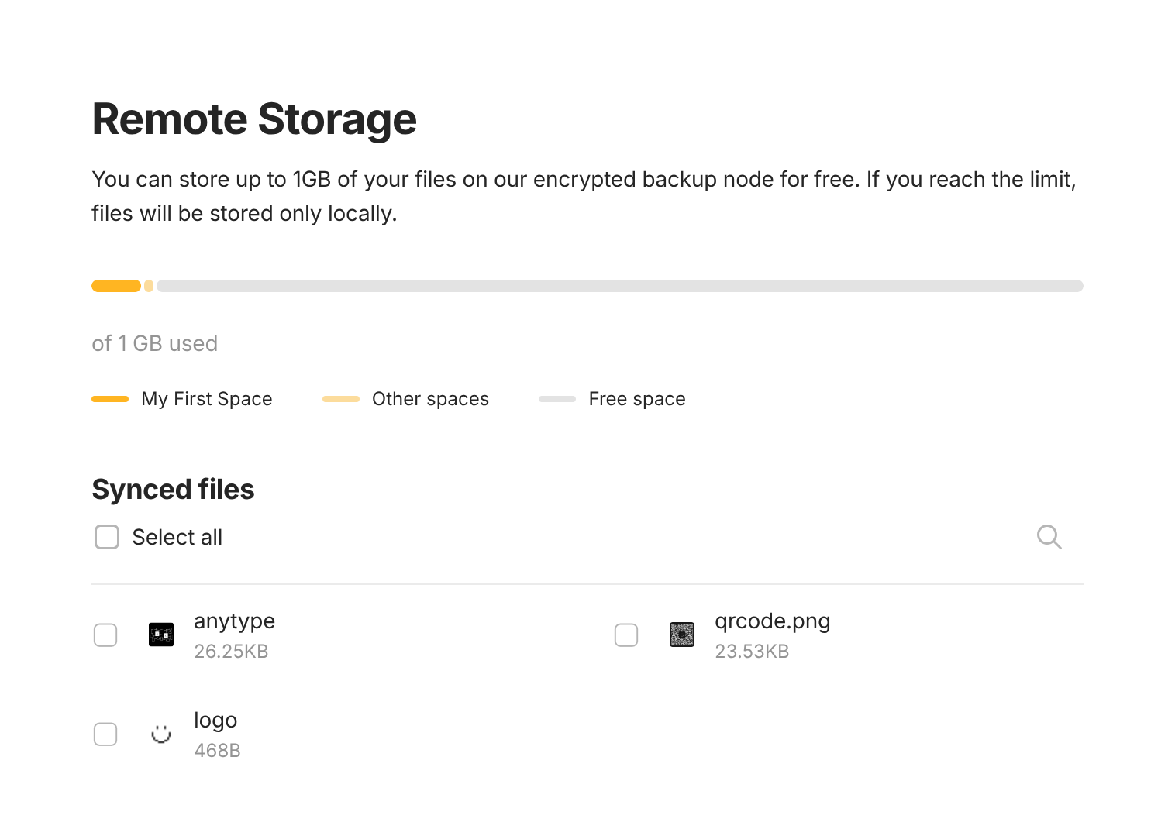Screen dimensions: 1175x836
Task: Click the logo file name
Action: coord(215,721)
